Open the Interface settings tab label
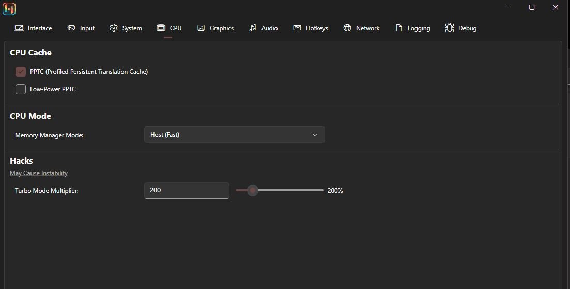Image resolution: width=570 pixels, height=289 pixels. click(x=40, y=28)
